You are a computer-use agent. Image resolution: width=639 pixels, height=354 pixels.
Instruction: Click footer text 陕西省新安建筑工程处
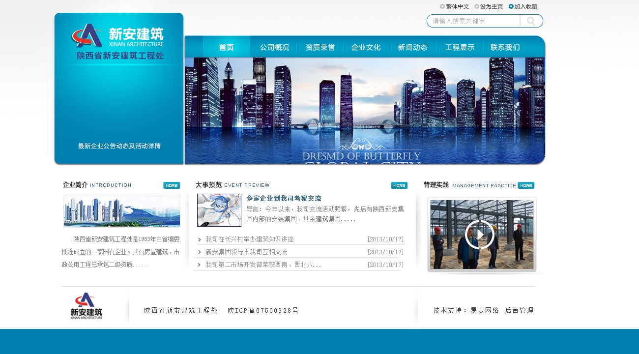coord(181,310)
